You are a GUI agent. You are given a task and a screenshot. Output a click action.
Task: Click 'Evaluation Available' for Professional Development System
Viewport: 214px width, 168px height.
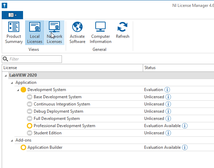pos(162,126)
